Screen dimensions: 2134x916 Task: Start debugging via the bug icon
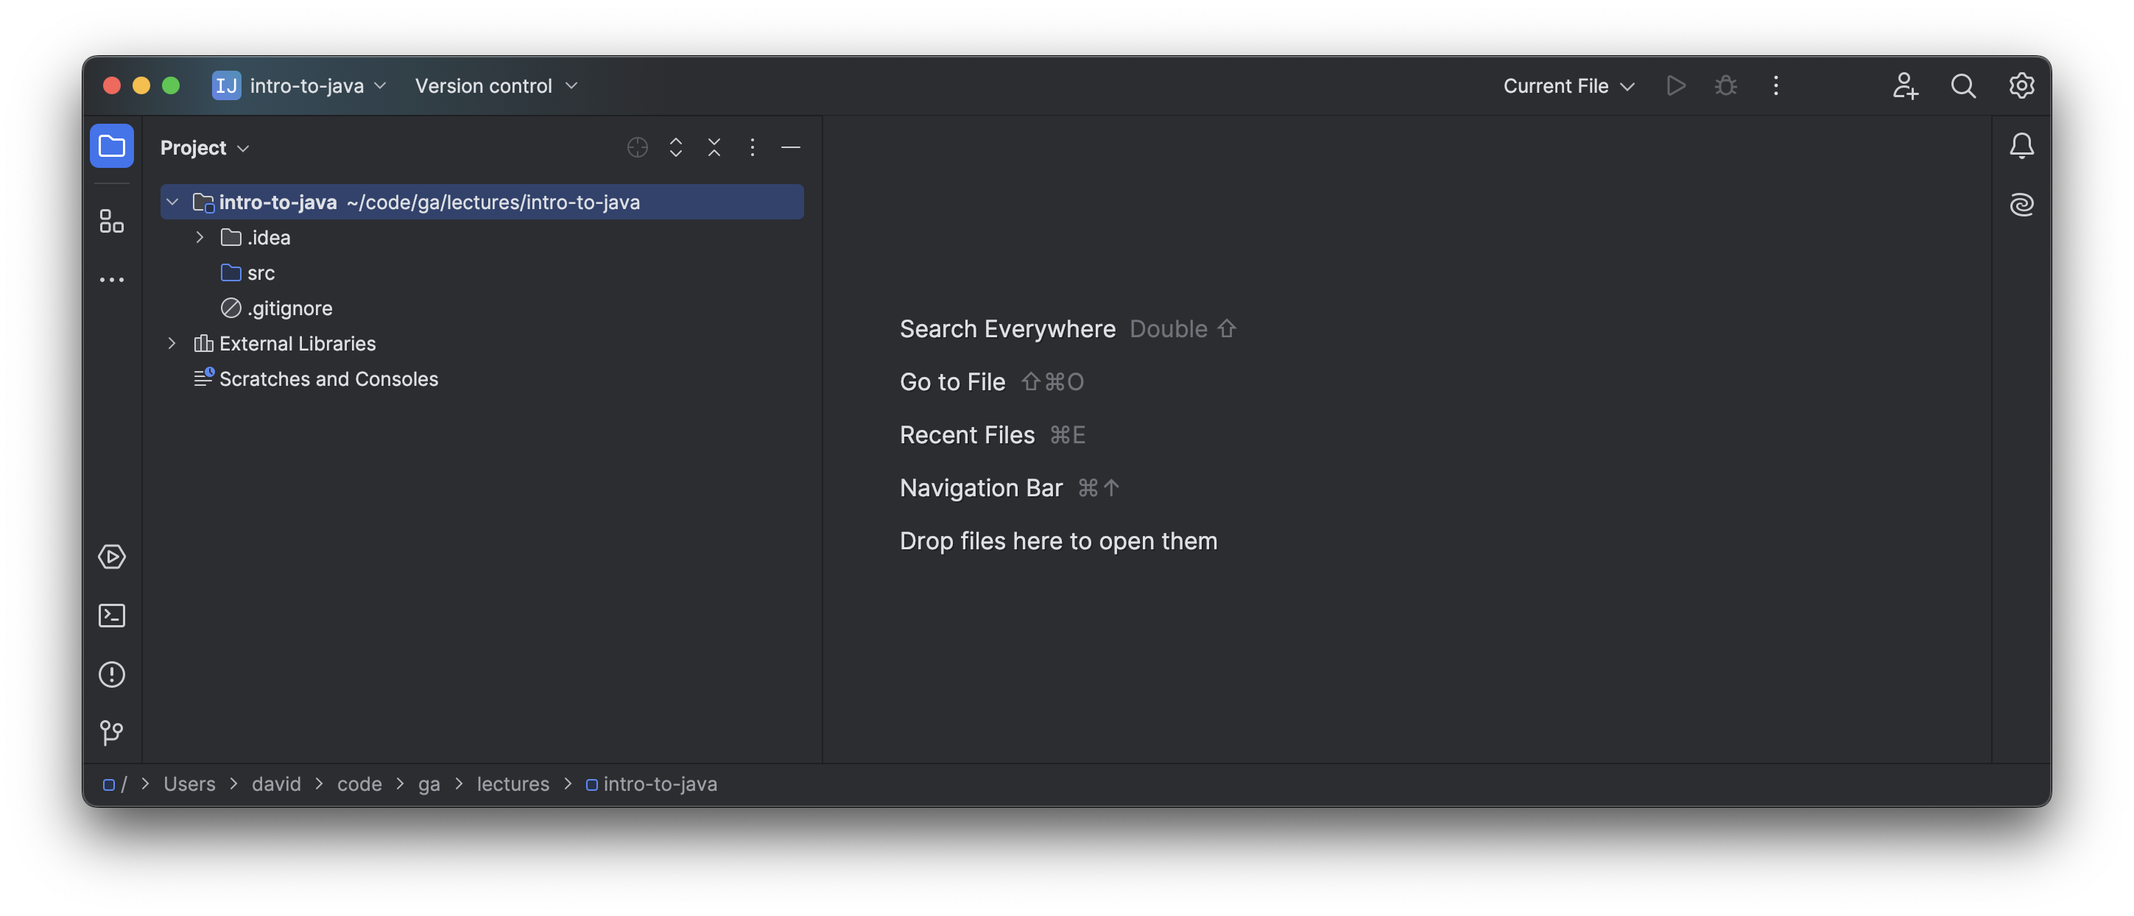pyautogui.click(x=1725, y=85)
